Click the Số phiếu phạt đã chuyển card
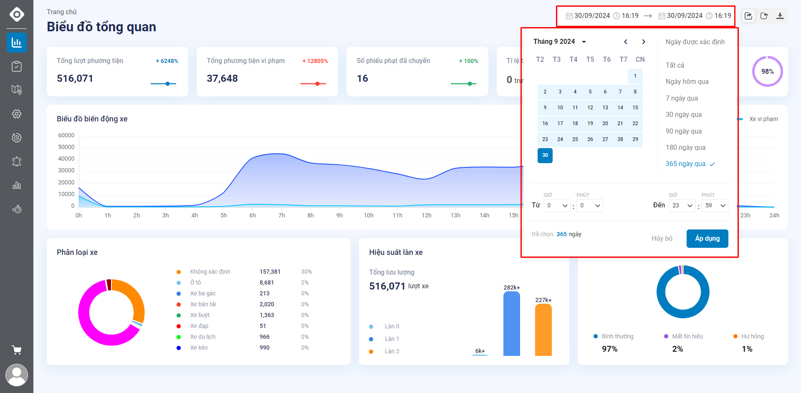801x393 pixels. [x=417, y=71]
